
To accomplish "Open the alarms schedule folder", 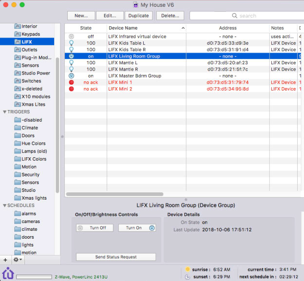I will point(25,214).
